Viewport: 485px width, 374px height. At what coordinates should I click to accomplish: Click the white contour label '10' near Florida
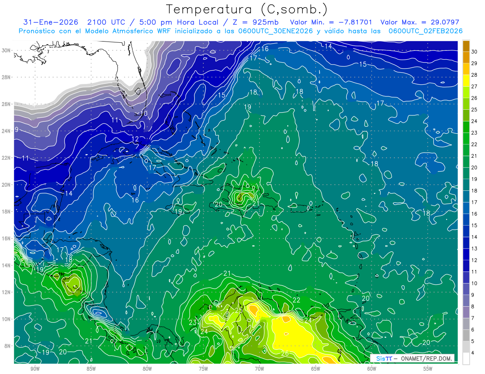point(143,113)
